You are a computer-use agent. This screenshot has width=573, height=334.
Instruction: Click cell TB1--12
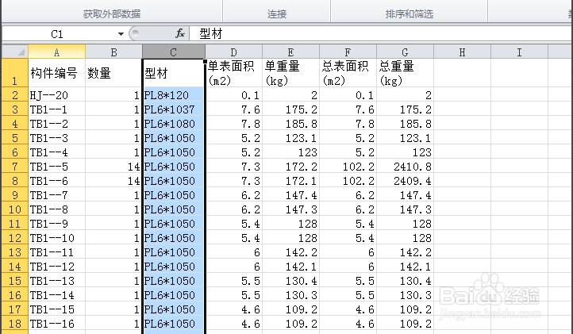click(x=56, y=267)
